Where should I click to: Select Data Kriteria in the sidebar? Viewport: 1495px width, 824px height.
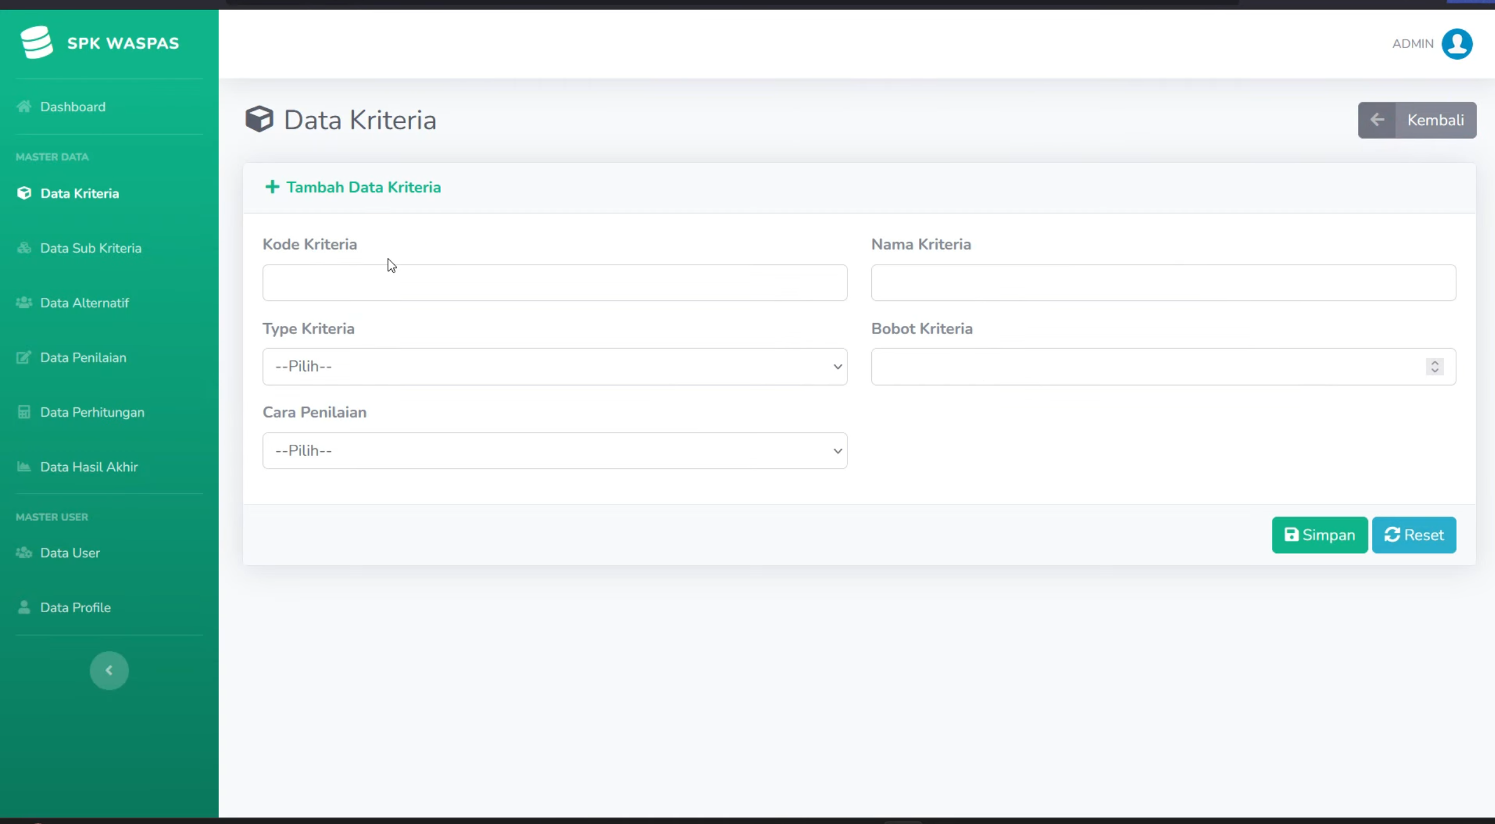79,193
